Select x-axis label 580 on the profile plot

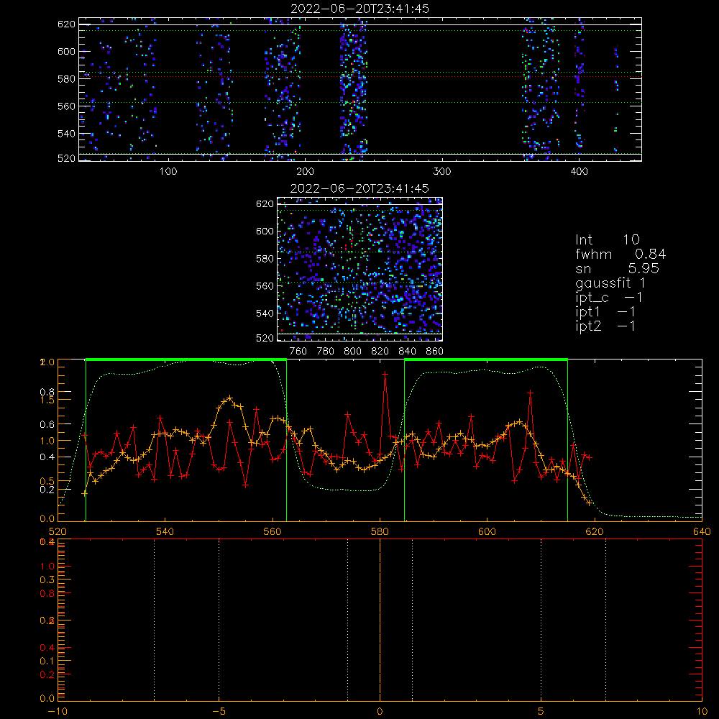(380, 532)
